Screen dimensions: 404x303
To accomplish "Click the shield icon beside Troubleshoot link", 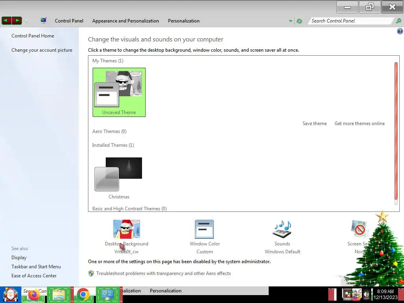I will [x=91, y=273].
